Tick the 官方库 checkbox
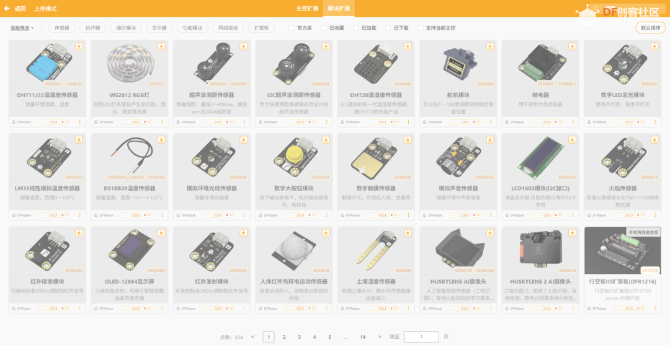 point(292,28)
